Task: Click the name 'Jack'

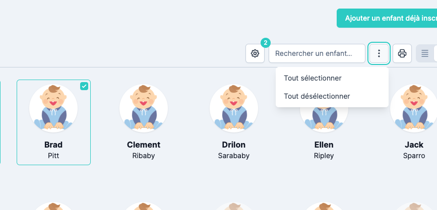Action: (414, 145)
